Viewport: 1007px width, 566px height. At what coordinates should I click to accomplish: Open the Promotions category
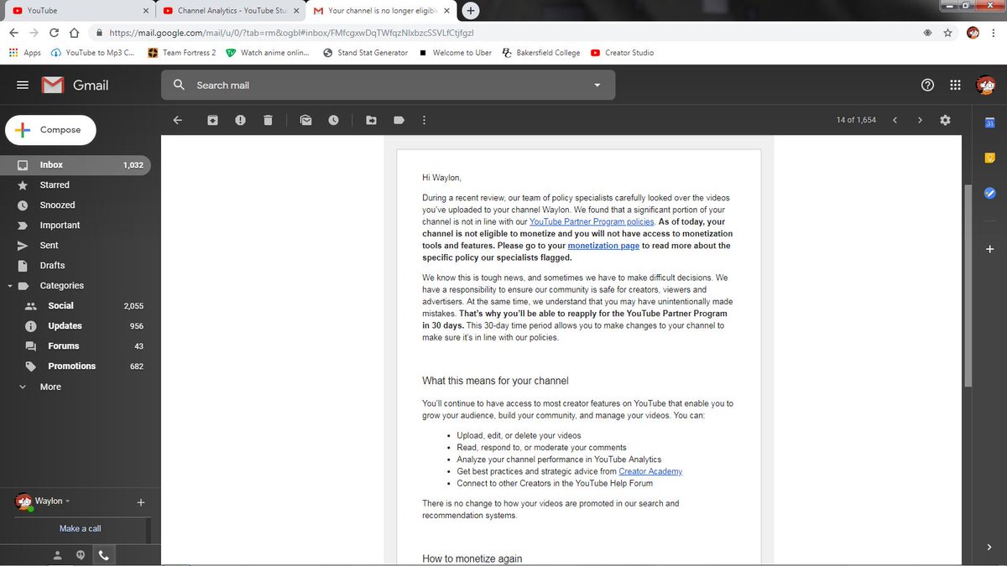[x=76, y=366]
